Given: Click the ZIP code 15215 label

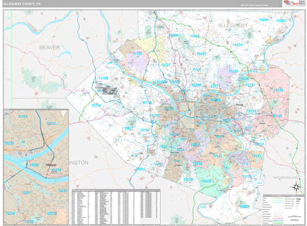Looking at the screenshot, I should (x=215, y=86).
